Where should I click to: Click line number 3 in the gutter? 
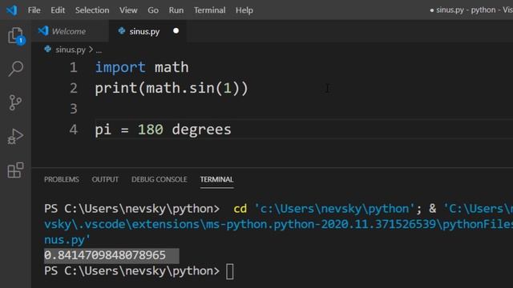[74, 109]
